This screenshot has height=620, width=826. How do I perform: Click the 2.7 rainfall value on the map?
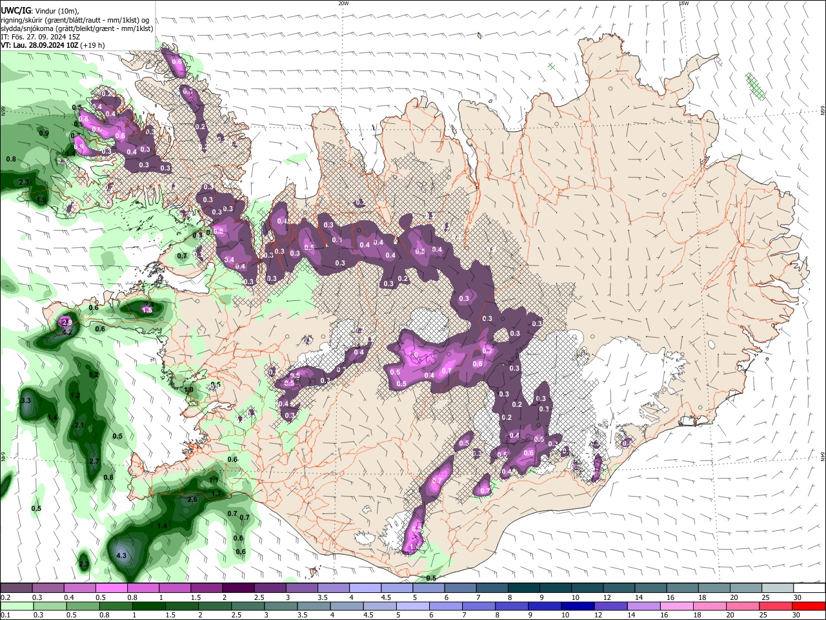point(94,461)
